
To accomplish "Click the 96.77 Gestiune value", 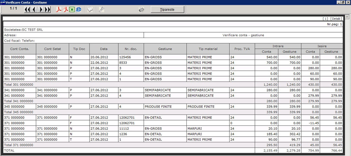I will (x=296, y=139).
